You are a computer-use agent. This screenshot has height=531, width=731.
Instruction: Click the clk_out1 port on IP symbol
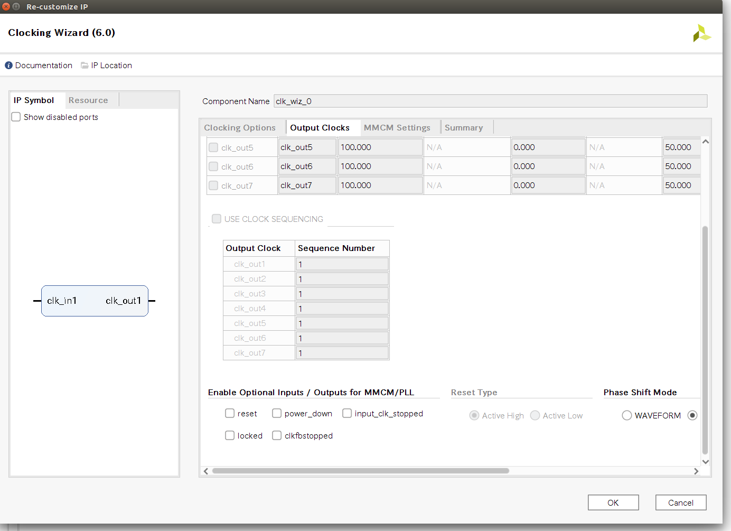[x=124, y=301]
